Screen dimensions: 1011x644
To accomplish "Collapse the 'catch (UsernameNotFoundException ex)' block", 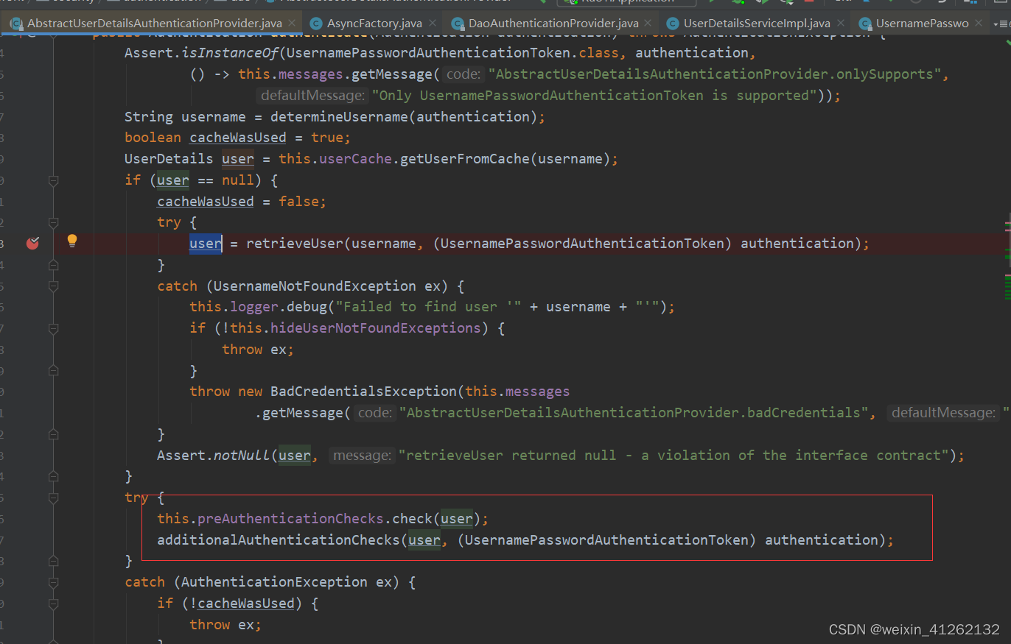I will tap(53, 286).
